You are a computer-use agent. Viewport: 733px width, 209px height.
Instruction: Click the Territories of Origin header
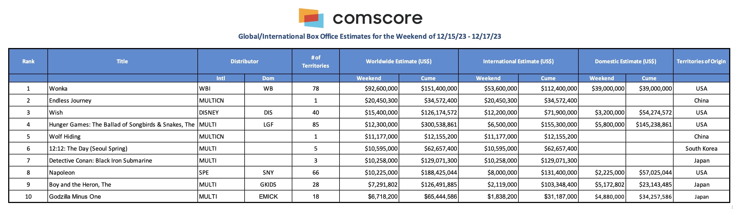coord(701,61)
